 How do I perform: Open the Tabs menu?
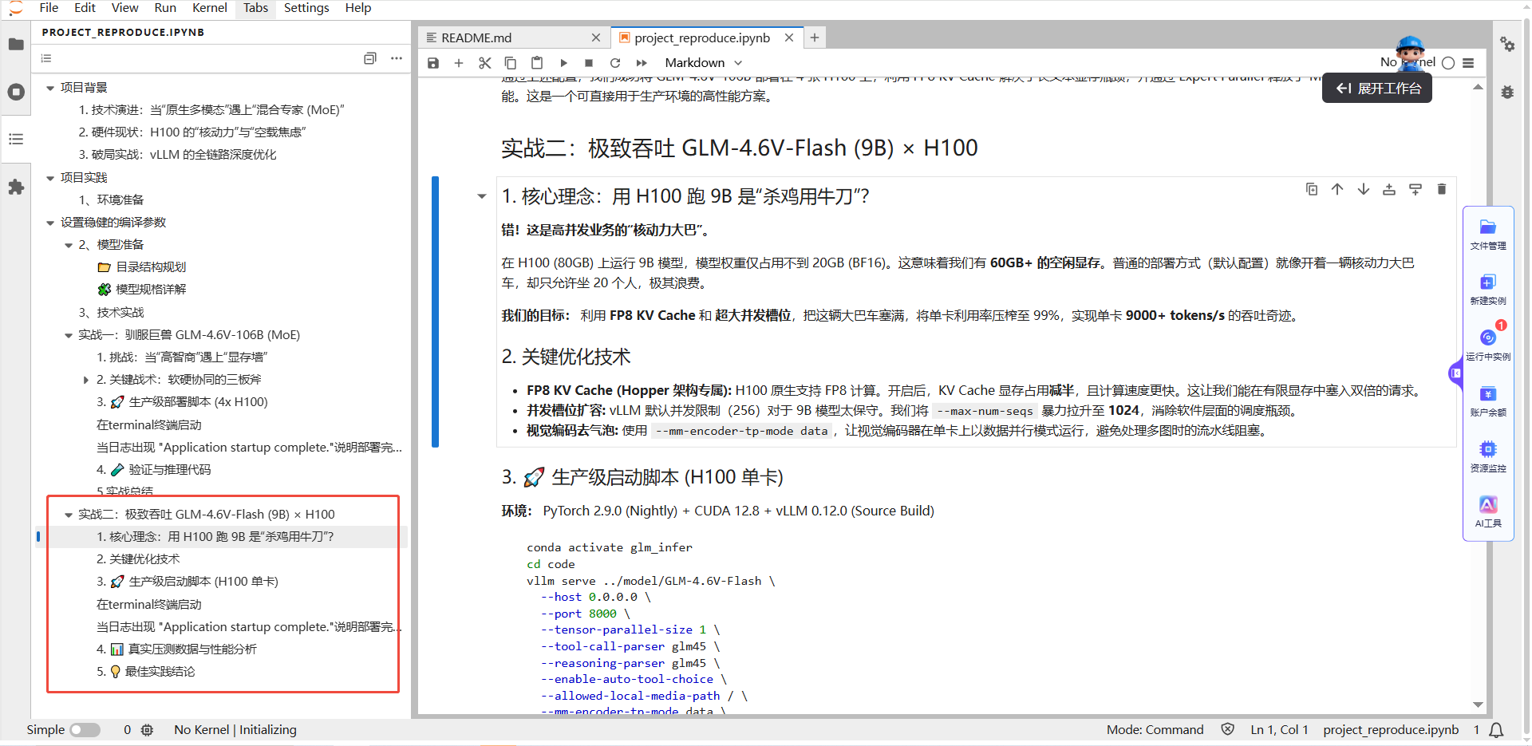255,8
